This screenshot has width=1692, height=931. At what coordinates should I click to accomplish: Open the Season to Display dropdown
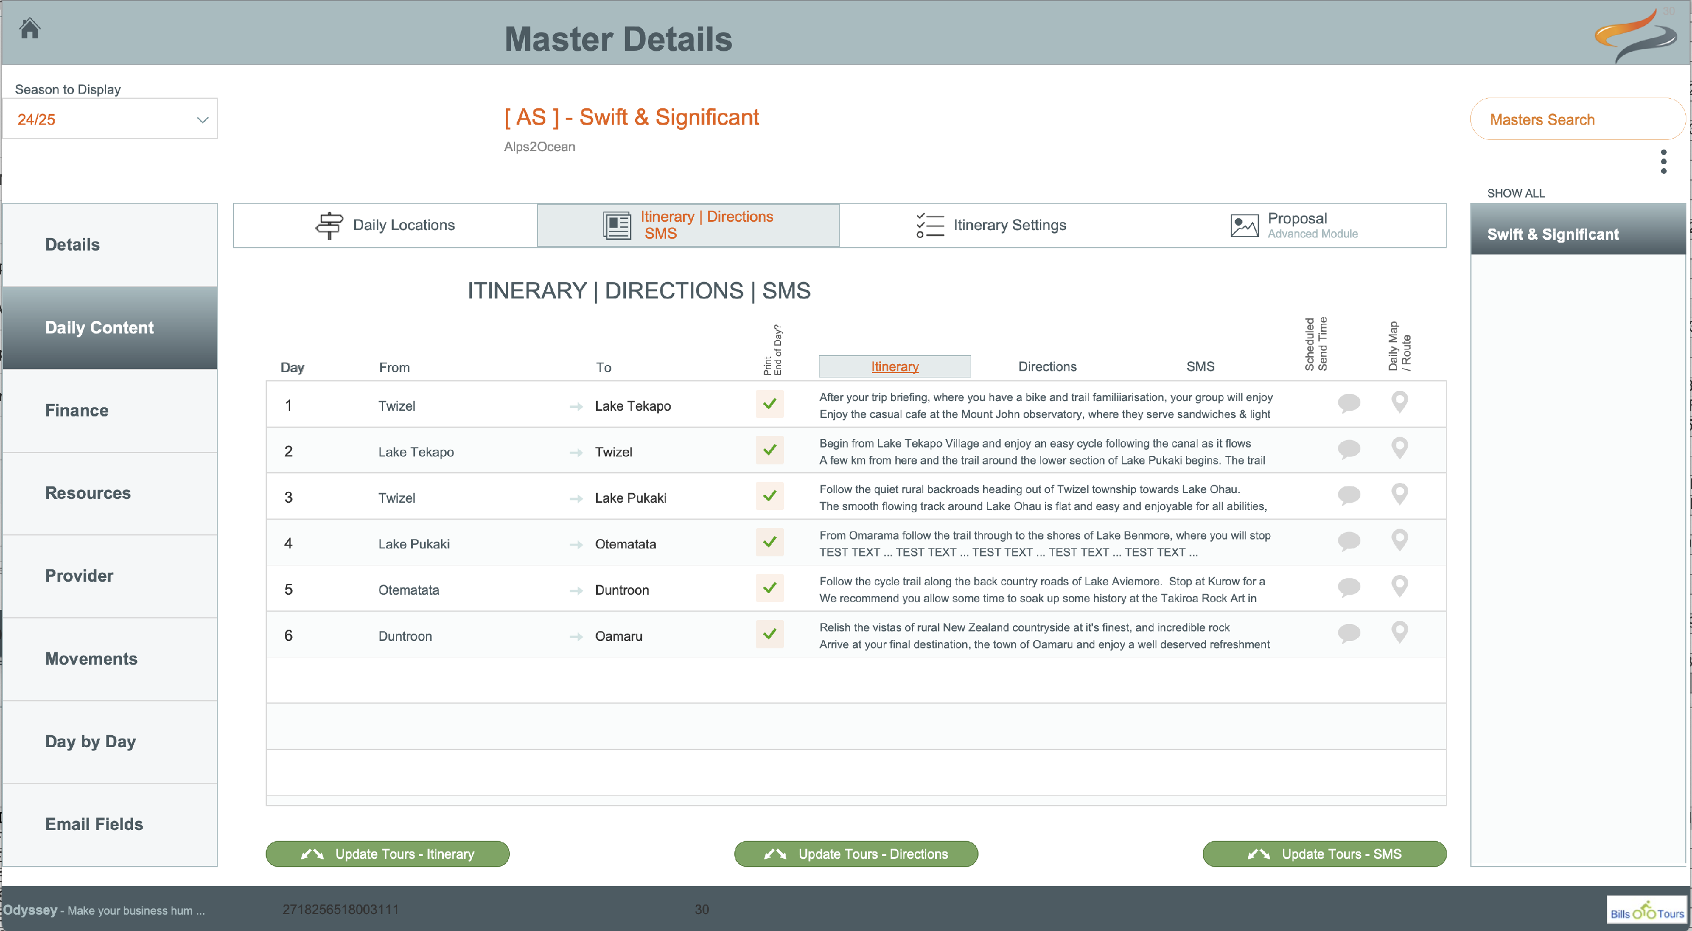tap(109, 119)
